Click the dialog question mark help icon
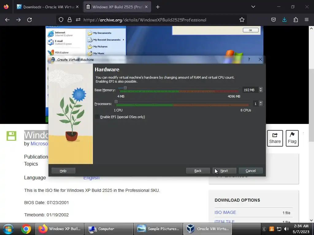The height and width of the screenshot is (235, 314). pyautogui.click(x=249, y=59)
